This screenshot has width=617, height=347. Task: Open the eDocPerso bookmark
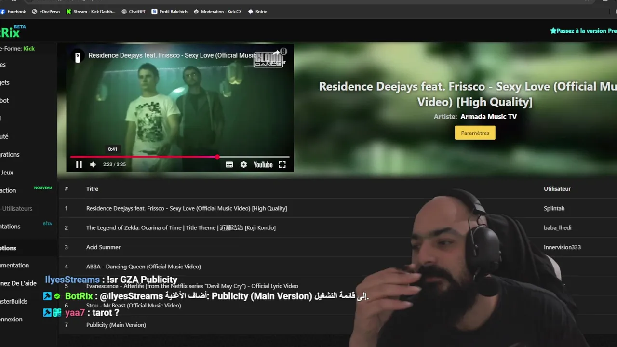[x=46, y=12]
